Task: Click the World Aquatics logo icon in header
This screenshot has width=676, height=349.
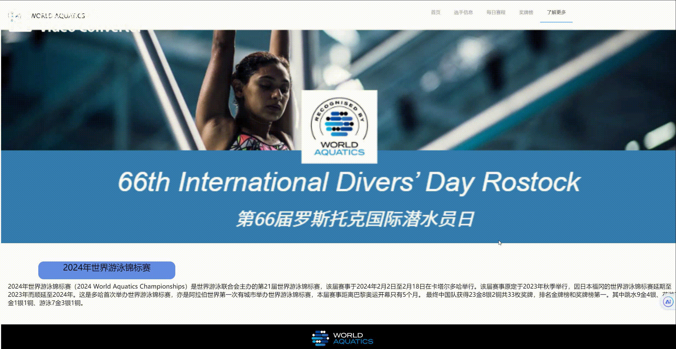Action: 14,16
